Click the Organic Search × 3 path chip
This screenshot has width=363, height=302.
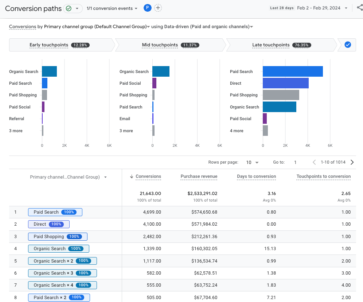point(63,273)
